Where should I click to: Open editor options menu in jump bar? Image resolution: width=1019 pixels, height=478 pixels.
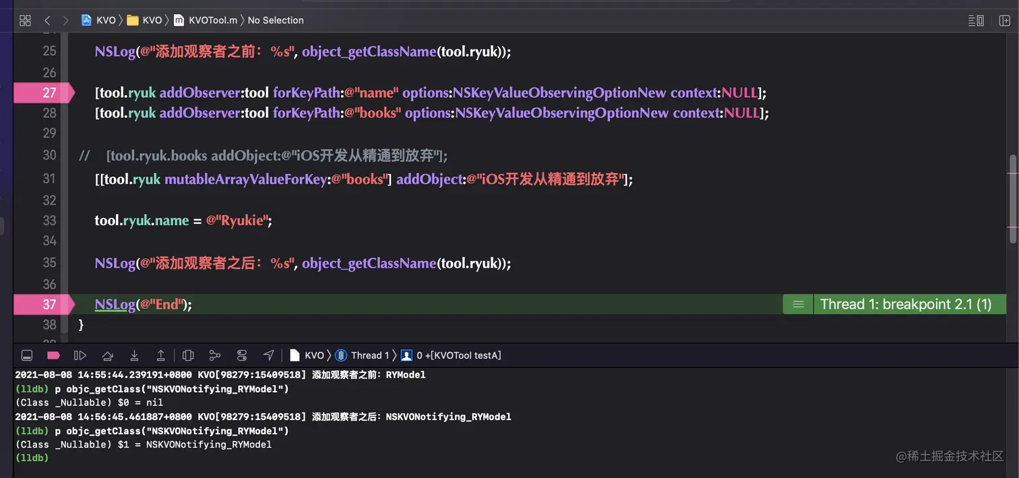pos(976,20)
